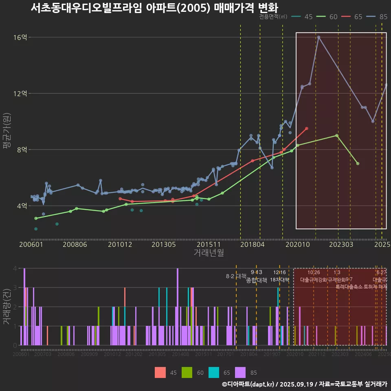Select the last red 65 line point

pos(307,128)
